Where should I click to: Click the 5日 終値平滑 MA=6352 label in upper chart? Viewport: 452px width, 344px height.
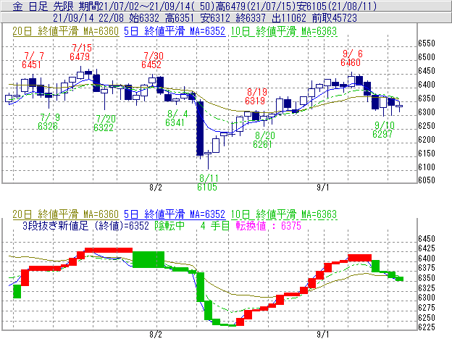175,31
